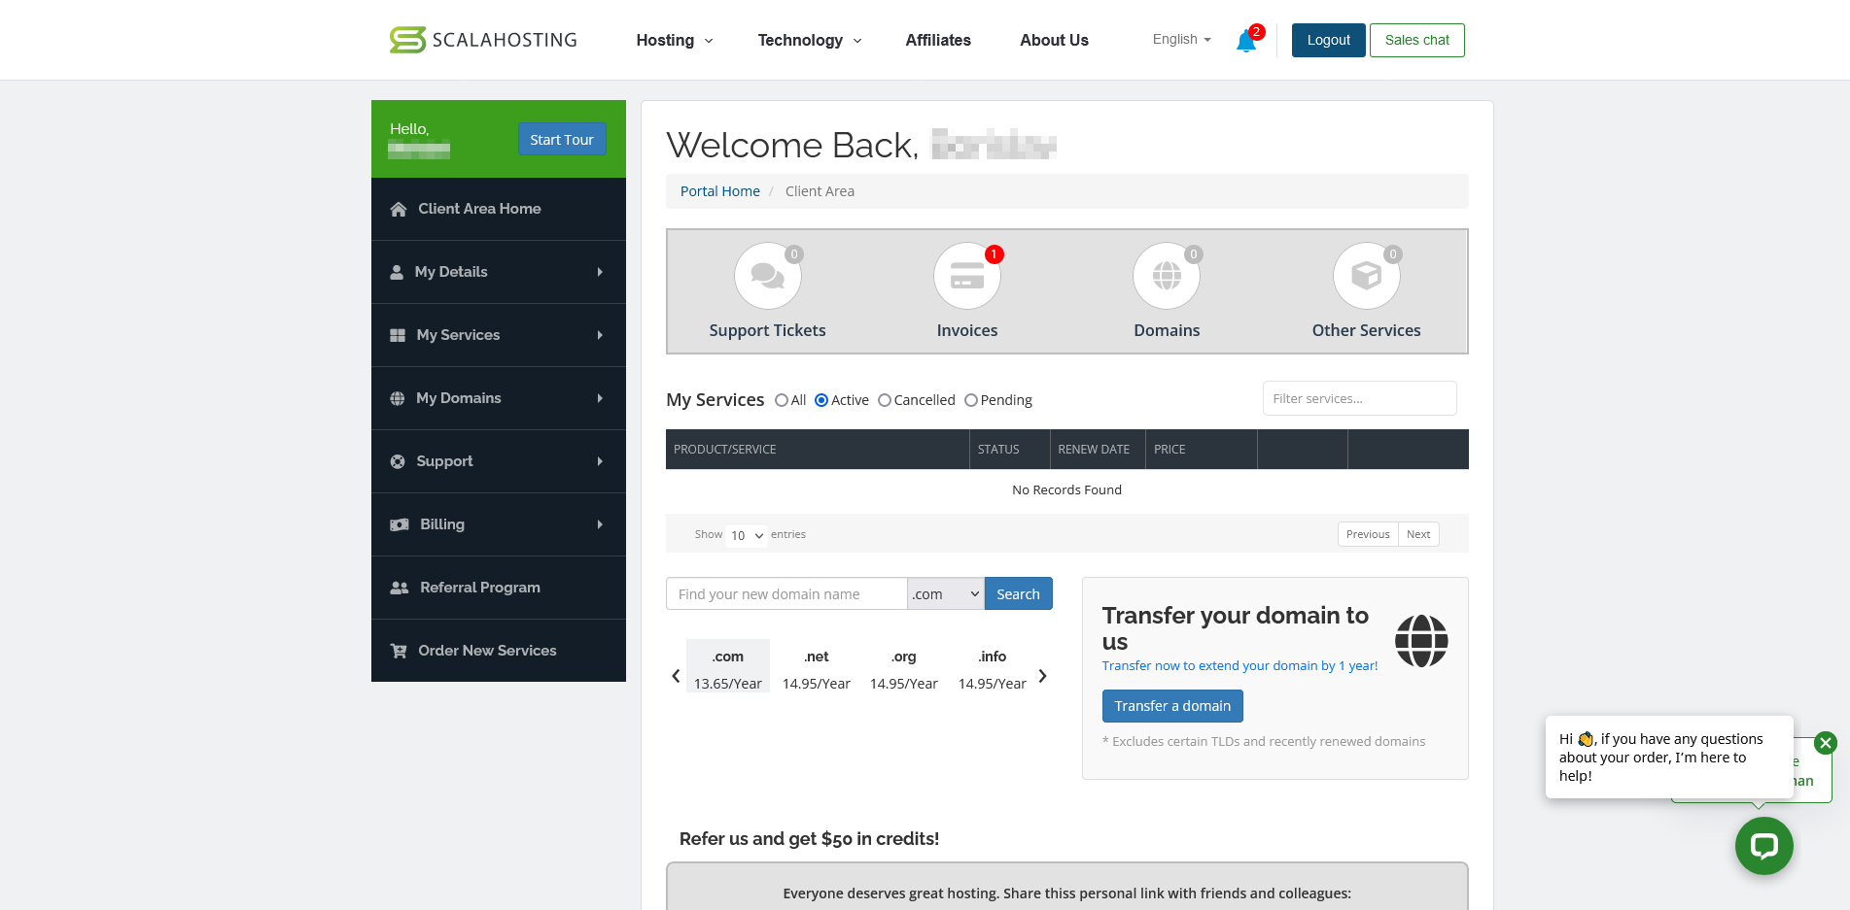This screenshot has height=910, width=1850.
Task: Click the My Domains sidebar globe item
Action: 458,398
